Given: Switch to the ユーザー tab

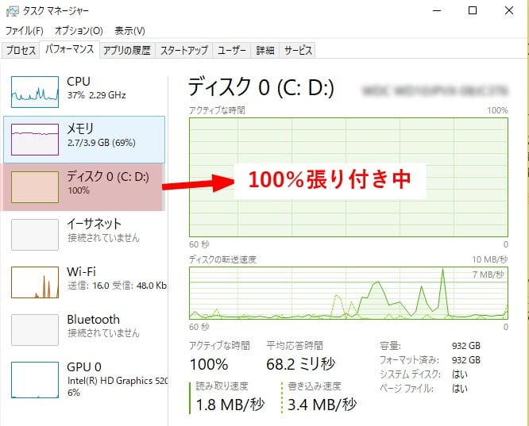Looking at the screenshot, I should [232, 50].
